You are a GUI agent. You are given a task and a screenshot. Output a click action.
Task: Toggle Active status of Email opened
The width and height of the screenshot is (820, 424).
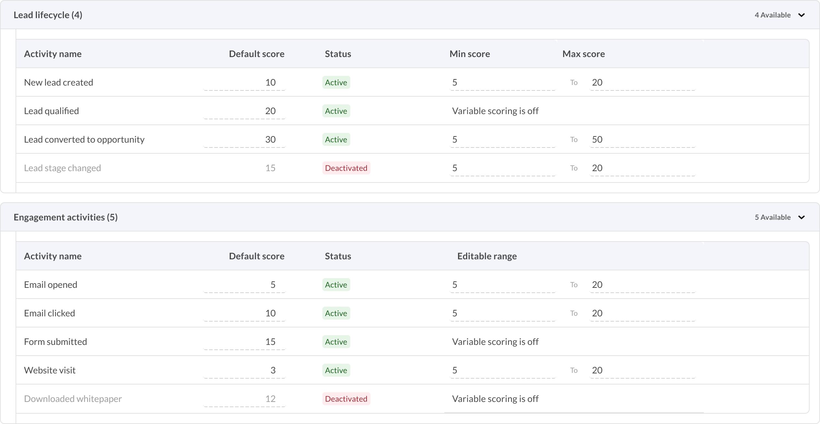click(336, 285)
